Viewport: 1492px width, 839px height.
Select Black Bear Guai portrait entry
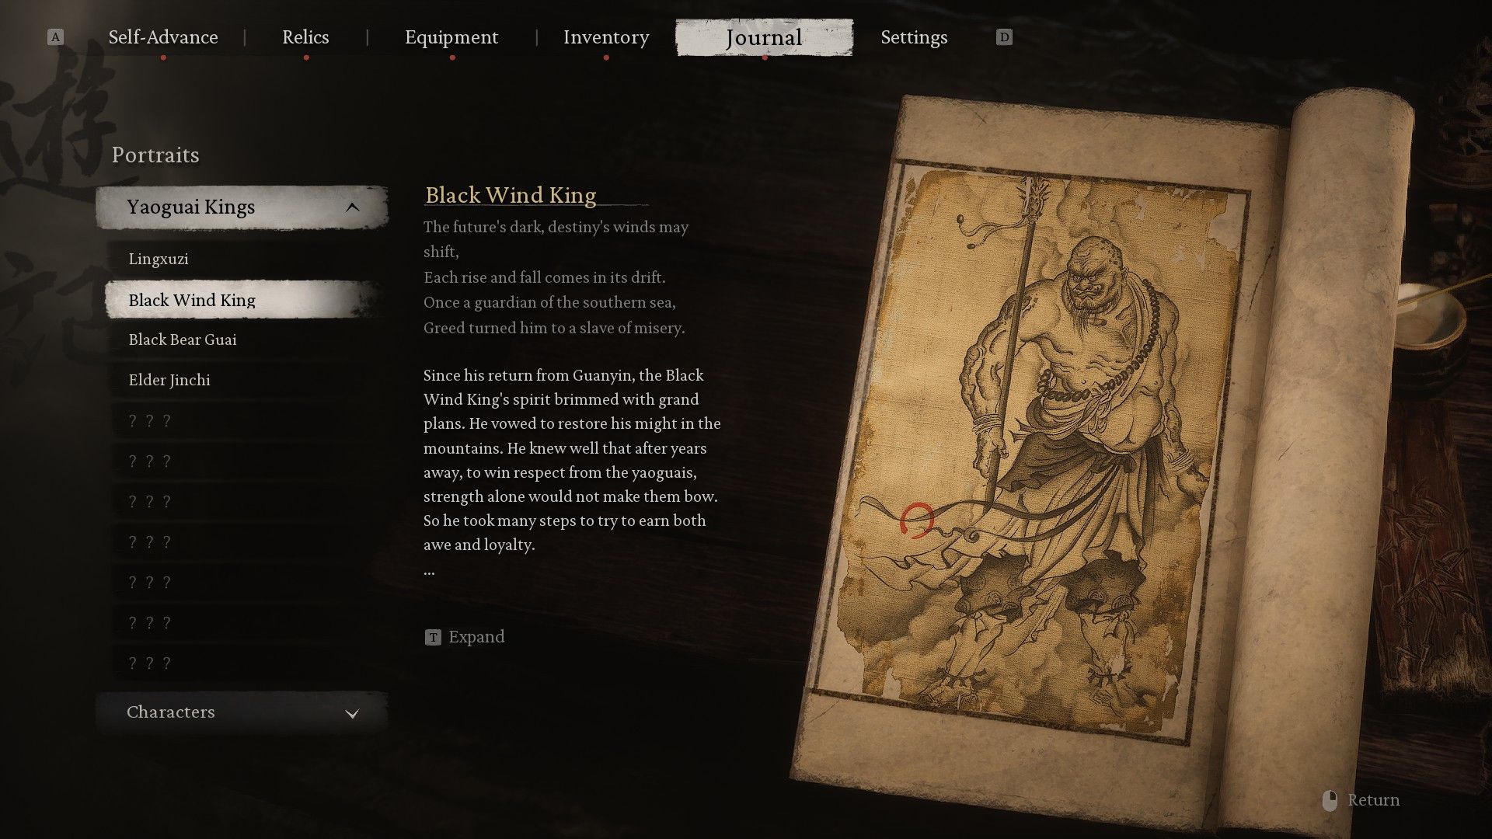[183, 339]
